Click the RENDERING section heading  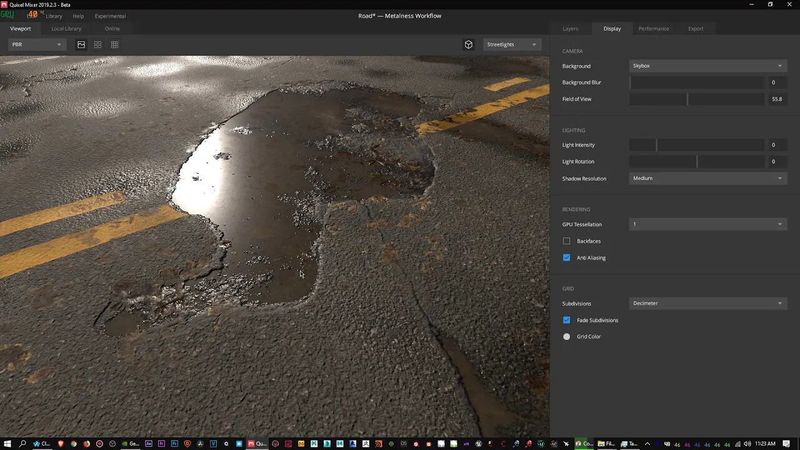(x=576, y=209)
